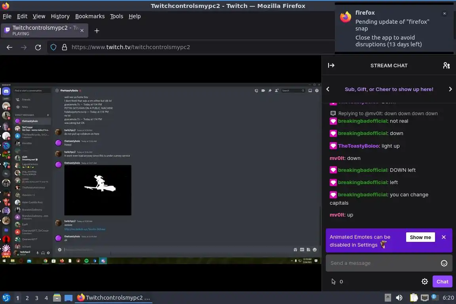Click the 6:20 taskbar clock
The height and width of the screenshot is (304, 456).
448,298
